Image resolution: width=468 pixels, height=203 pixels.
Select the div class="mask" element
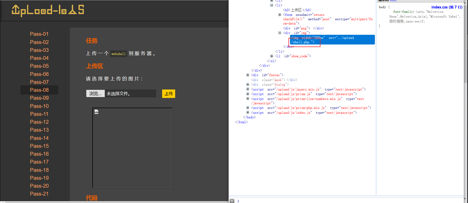(x=274, y=80)
